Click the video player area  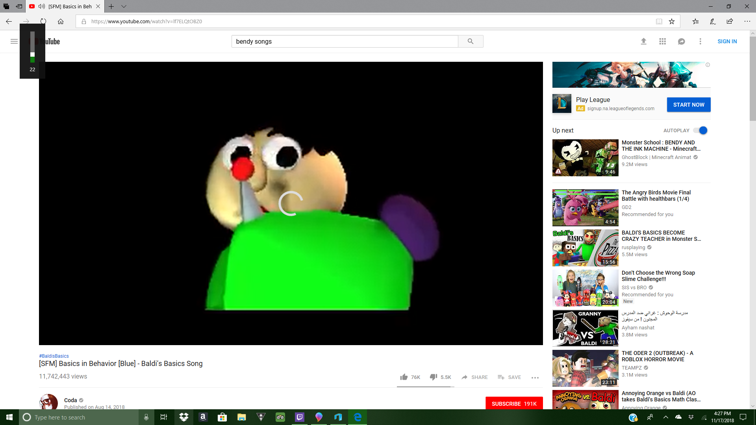coord(291,203)
